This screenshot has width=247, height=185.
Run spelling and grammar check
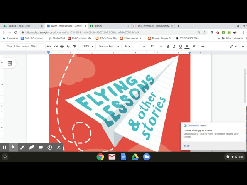[68, 46]
